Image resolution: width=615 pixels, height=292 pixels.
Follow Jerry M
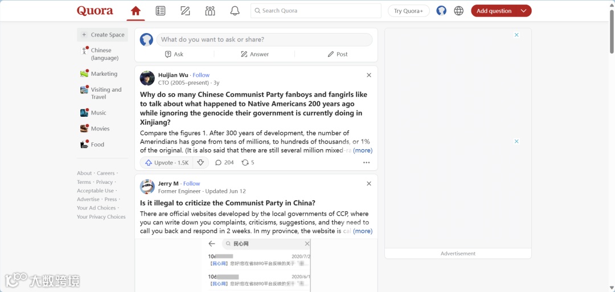pos(191,183)
